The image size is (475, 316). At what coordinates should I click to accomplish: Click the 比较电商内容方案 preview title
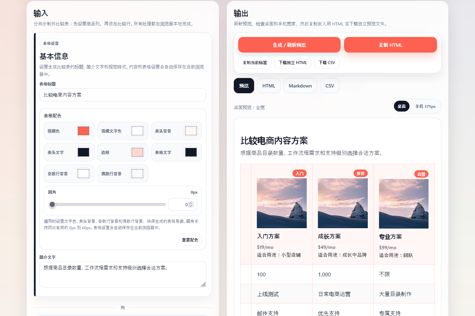click(274, 141)
